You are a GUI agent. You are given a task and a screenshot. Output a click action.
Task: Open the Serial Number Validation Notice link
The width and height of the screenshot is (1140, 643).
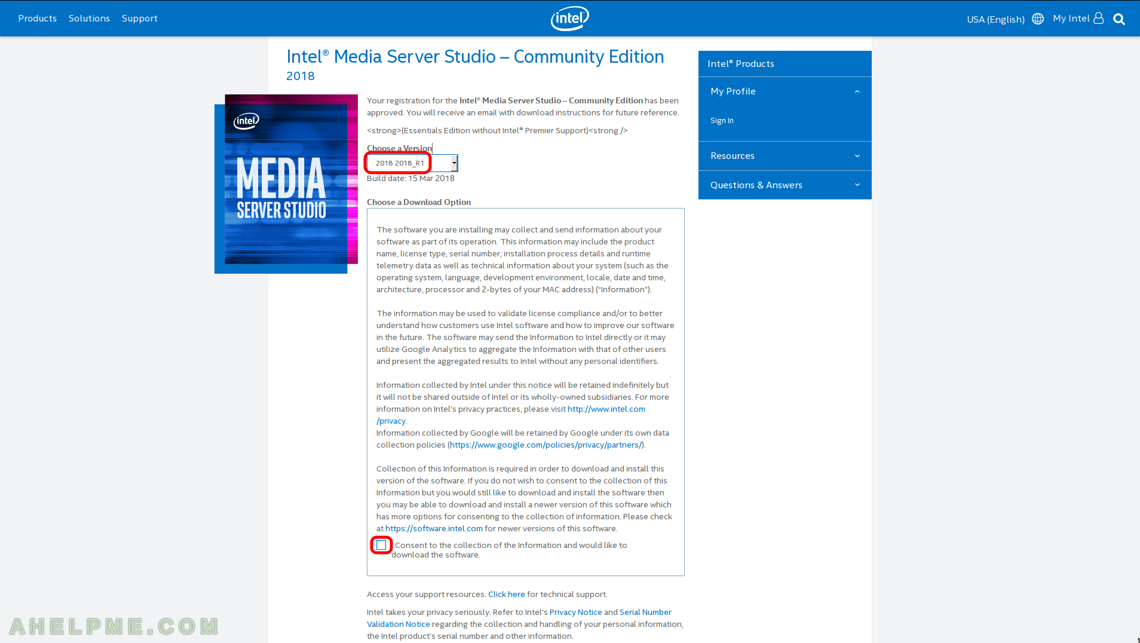click(645, 613)
